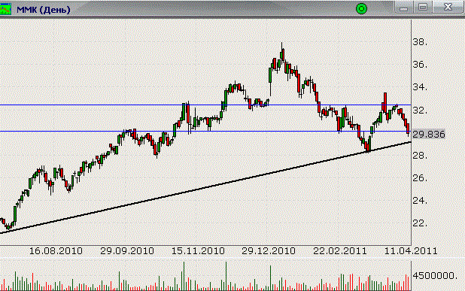
Task: Select the black ascending trend line
Action: coord(205,187)
